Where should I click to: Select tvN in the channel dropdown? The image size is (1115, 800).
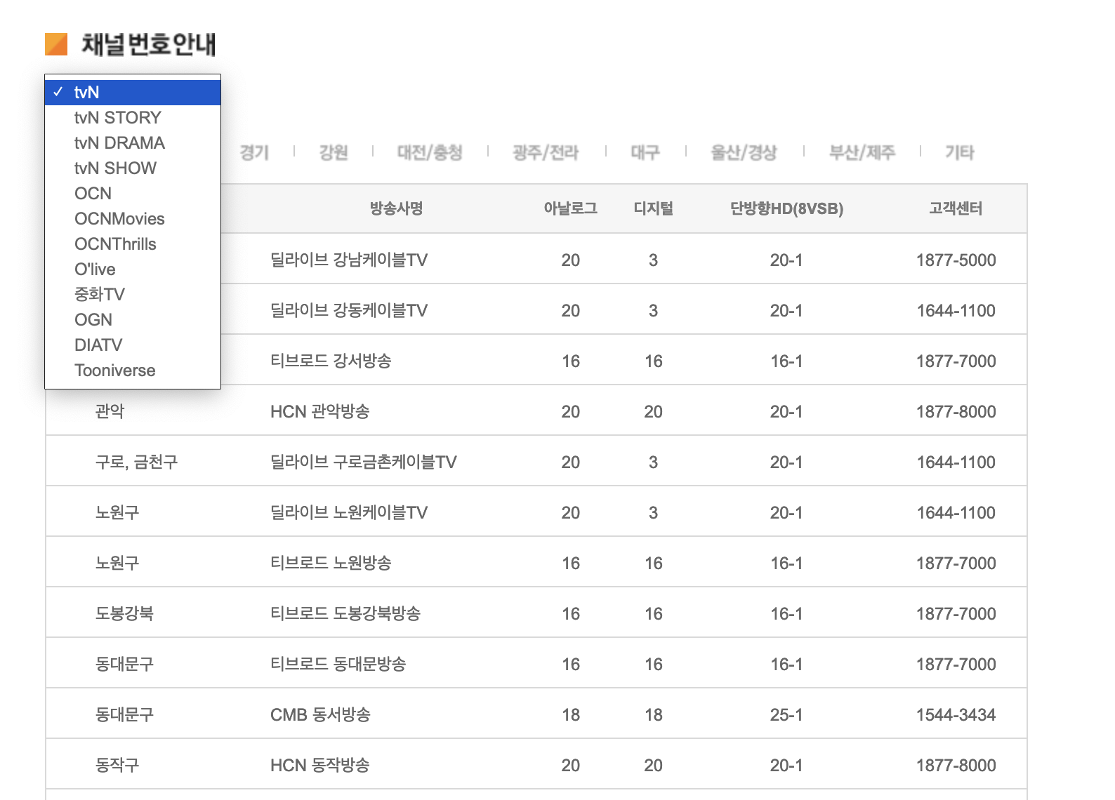coord(133,93)
